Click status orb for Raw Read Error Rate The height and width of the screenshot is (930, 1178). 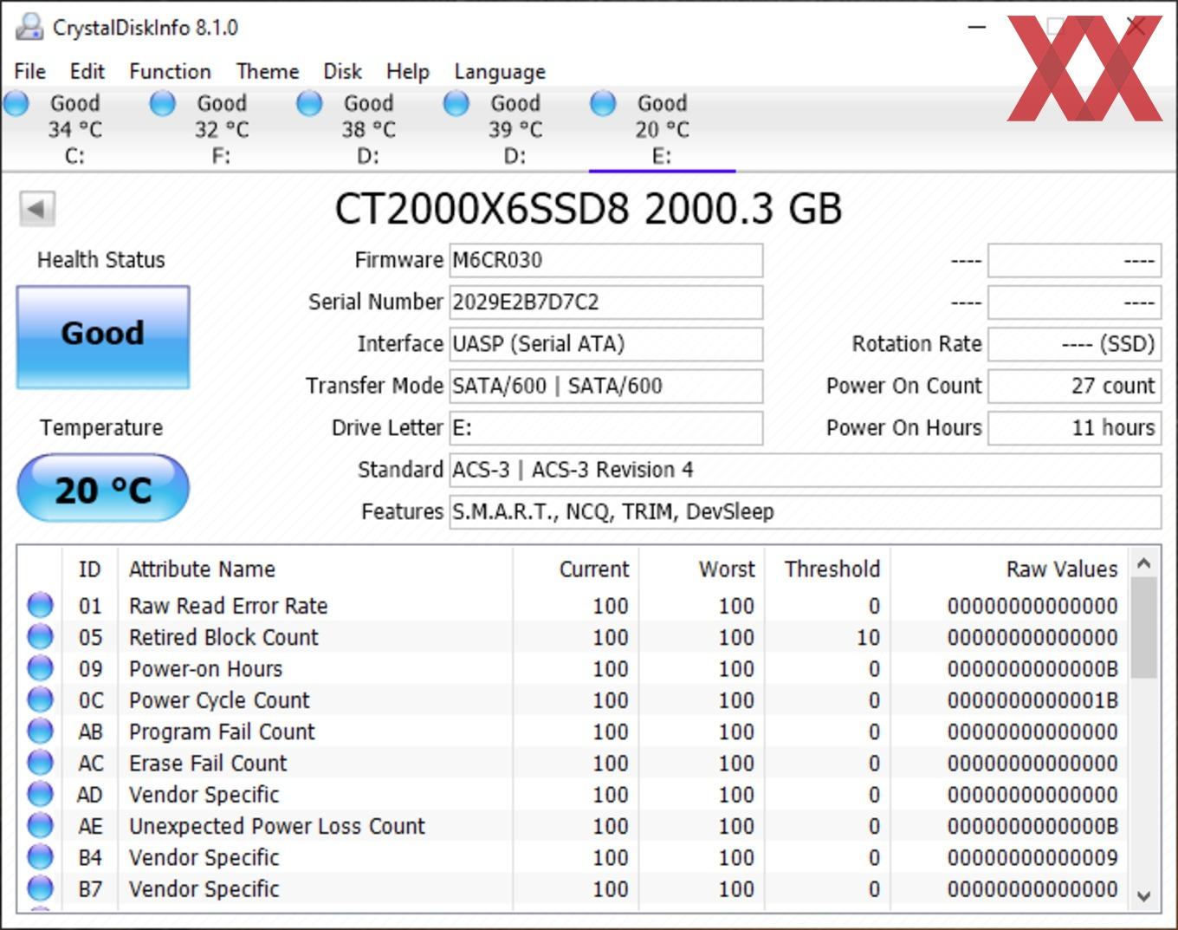click(40, 605)
